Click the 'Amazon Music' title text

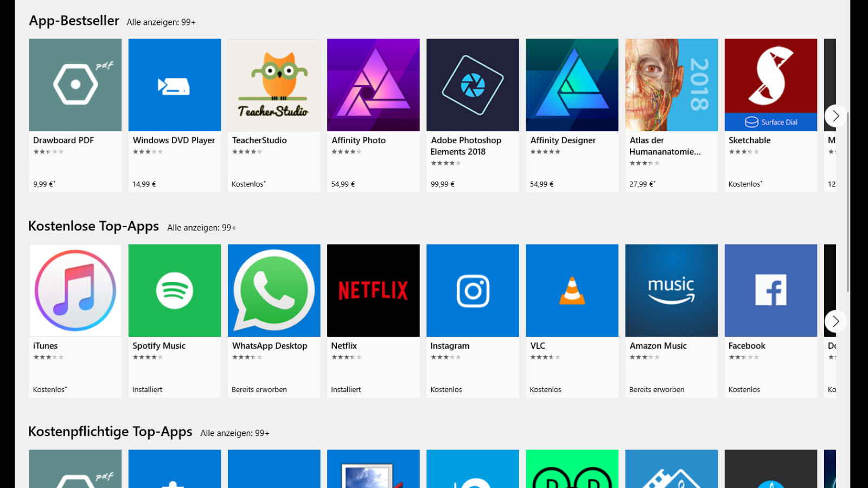[658, 346]
